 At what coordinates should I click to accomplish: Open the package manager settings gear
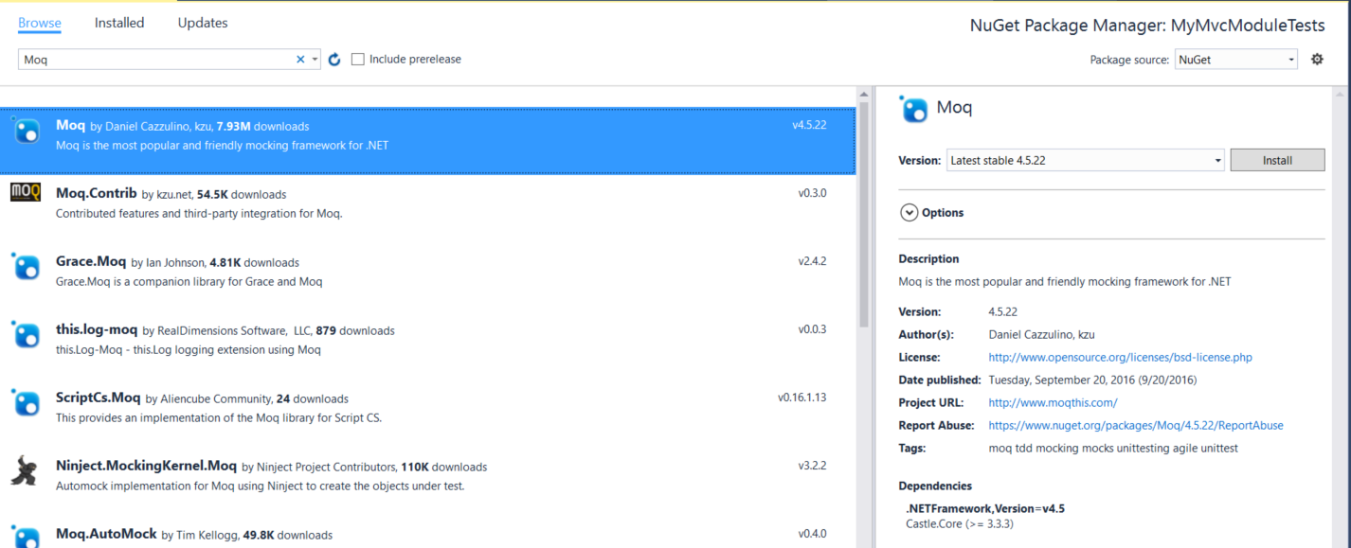pyautogui.click(x=1317, y=60)
